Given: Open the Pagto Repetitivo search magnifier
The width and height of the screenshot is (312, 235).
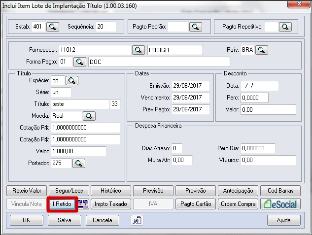Looking at the screenshot, I should point(285,27).
